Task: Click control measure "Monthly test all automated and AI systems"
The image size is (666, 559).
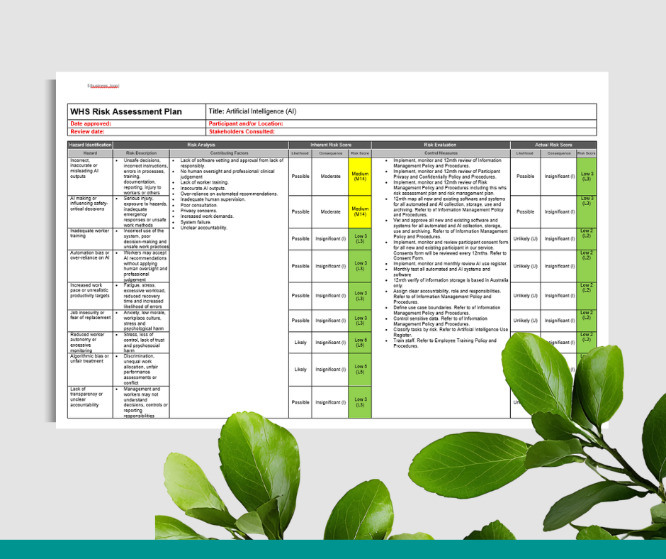Action: click(x=441, y=272)
